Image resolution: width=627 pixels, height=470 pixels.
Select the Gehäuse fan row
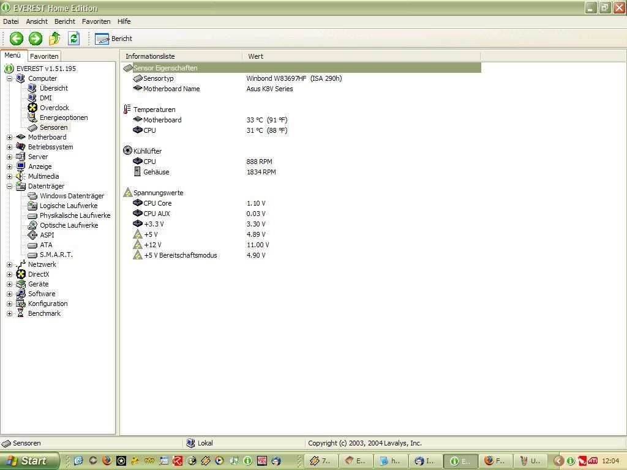(x=301, y=172)
